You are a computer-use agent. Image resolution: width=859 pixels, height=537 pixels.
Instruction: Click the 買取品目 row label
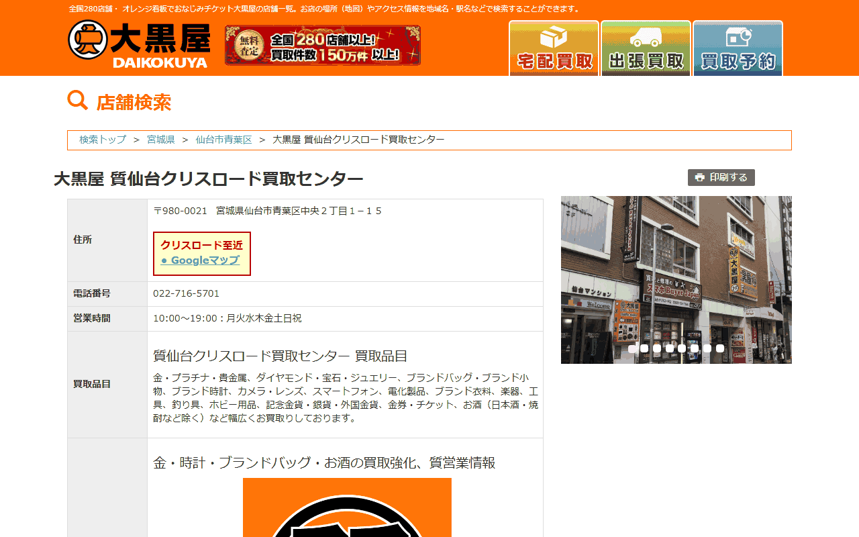92,384
